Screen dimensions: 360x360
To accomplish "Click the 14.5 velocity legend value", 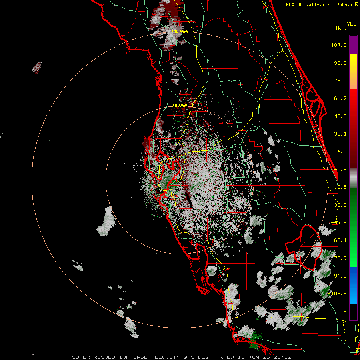I will [340, 152].
